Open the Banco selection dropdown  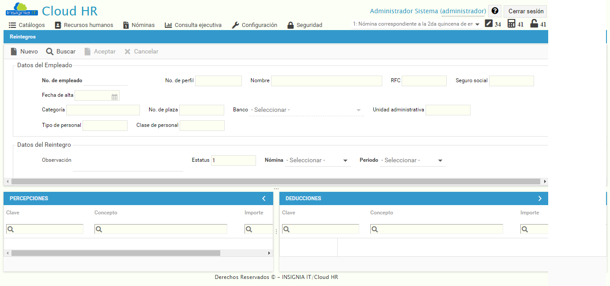pos(358,109)
